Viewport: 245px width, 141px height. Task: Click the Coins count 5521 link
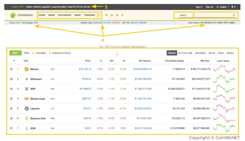[18, 23]
